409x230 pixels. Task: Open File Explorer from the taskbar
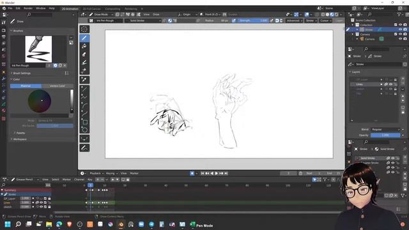(49, 224)
